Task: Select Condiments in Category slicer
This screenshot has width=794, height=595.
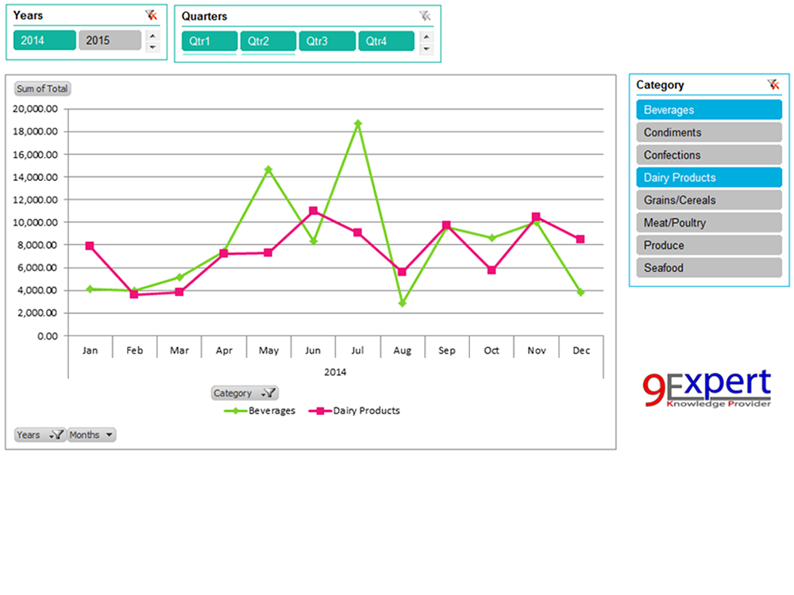Action: [x=708, y=132]
